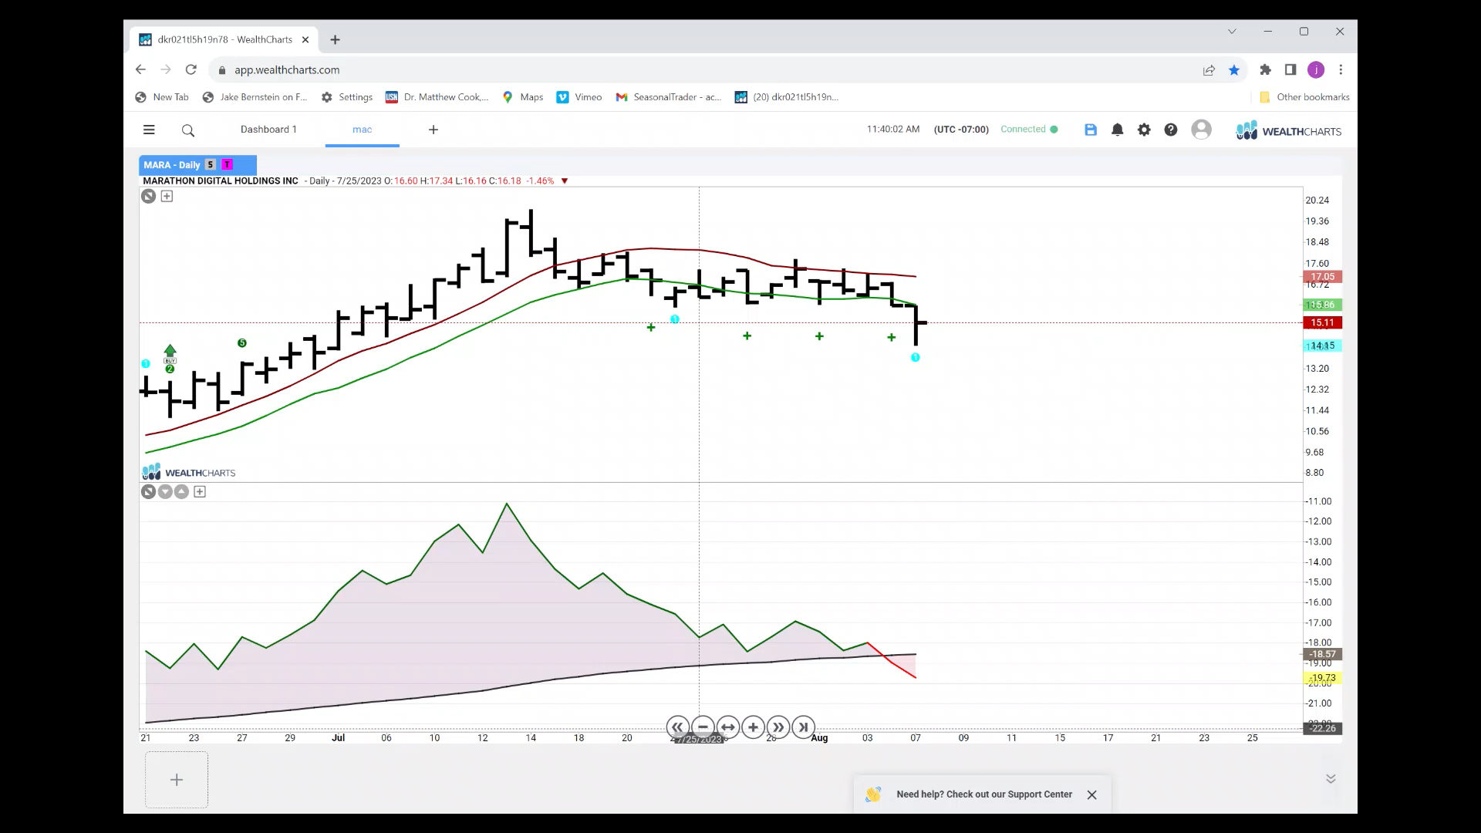This screenshot has height=833, width=1481.
Task: Open tab search chevron in title bar
Action: click(x=1232, y=32)
